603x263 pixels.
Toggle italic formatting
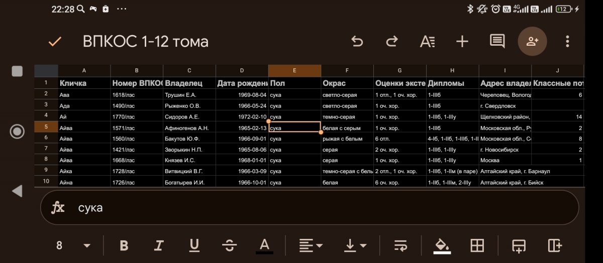click(159, 245)
